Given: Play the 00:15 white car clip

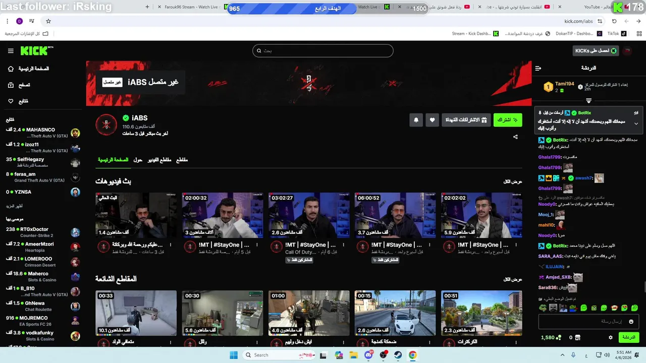Looking at the screenshot, I should coord(395,313).
